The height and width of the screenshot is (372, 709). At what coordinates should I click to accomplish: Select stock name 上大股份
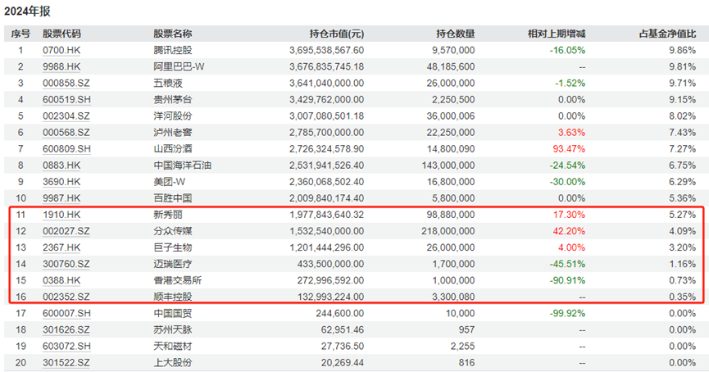click(x=173, y=362)
